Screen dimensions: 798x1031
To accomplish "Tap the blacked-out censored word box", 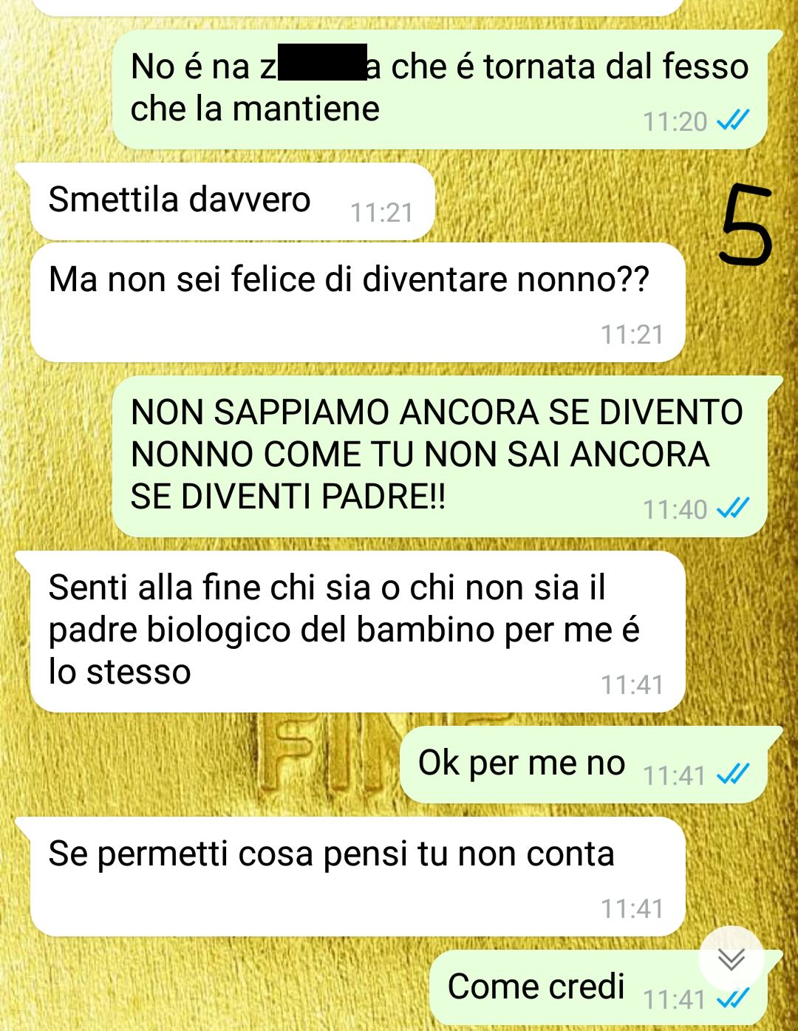I will tap(322, 61).
